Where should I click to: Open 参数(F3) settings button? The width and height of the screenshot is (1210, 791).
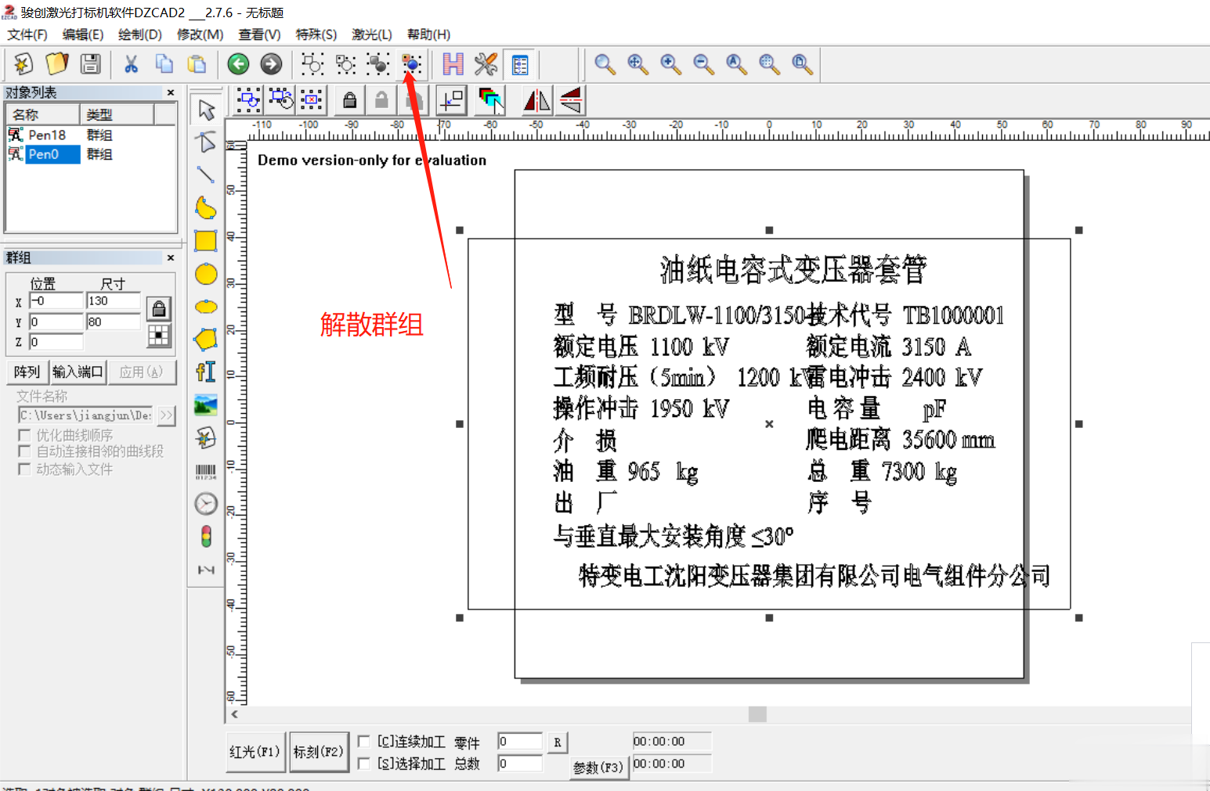[x=598, y=768]
